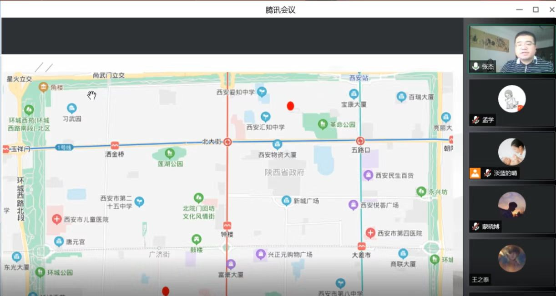Click the 西安市儿童医院 red hospital icon
This screenshot has height=296, width=556.
click(x=57, y=219)
